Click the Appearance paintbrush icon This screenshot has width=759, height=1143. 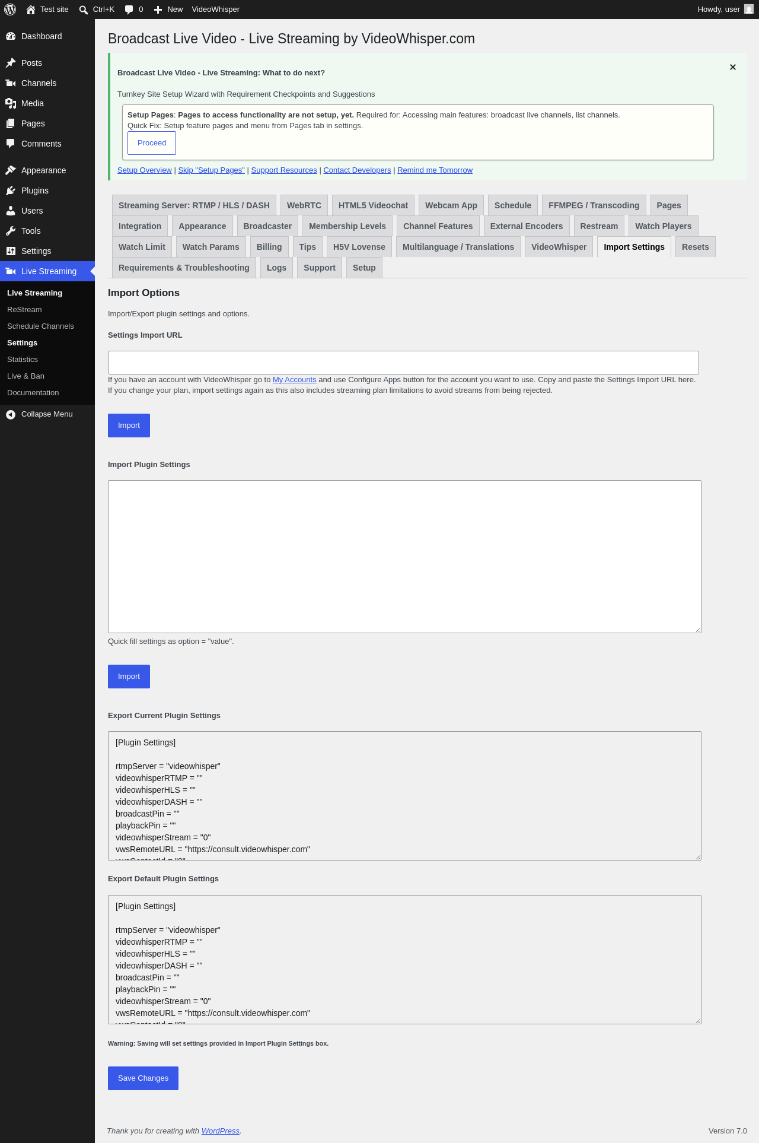(x=11, y=170)
